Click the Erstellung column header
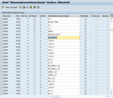 tap(85, 16)
